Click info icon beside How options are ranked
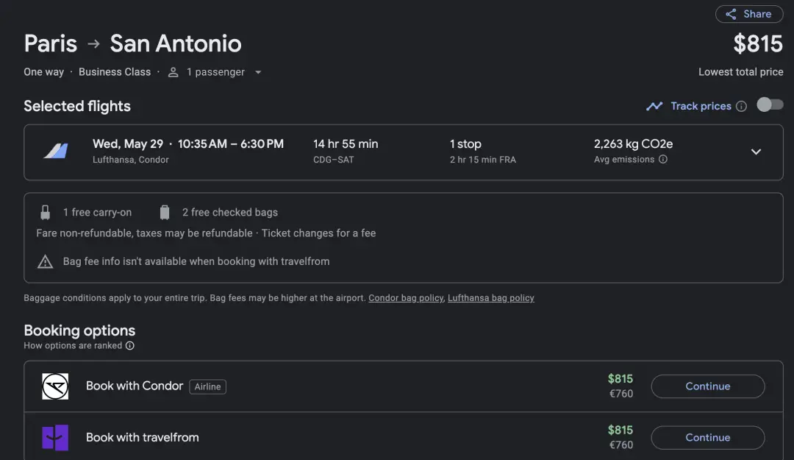 (130, 346)
